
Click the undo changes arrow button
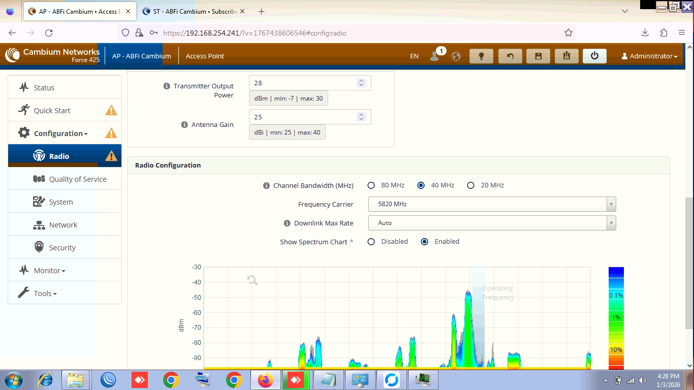coord(510,56)
